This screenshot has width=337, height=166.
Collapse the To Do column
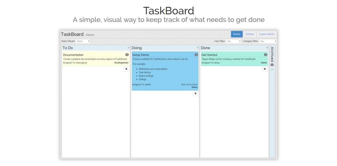pyautogui.click(x=128, y=48)
